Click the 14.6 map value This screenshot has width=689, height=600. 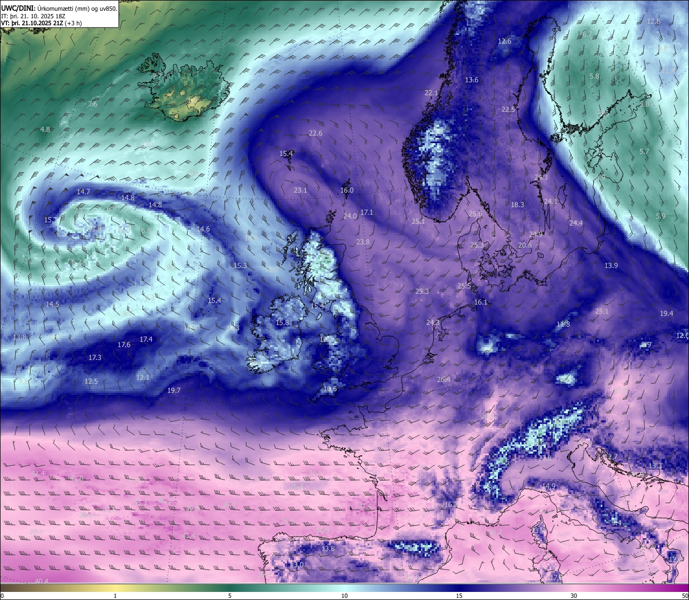pyautogui.click(x=203, y=229)
